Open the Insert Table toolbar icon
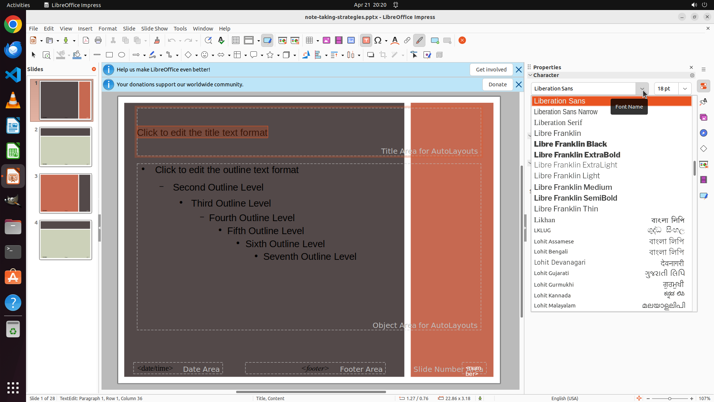Viewport: 714px width, 402px height. coord(309,41)
